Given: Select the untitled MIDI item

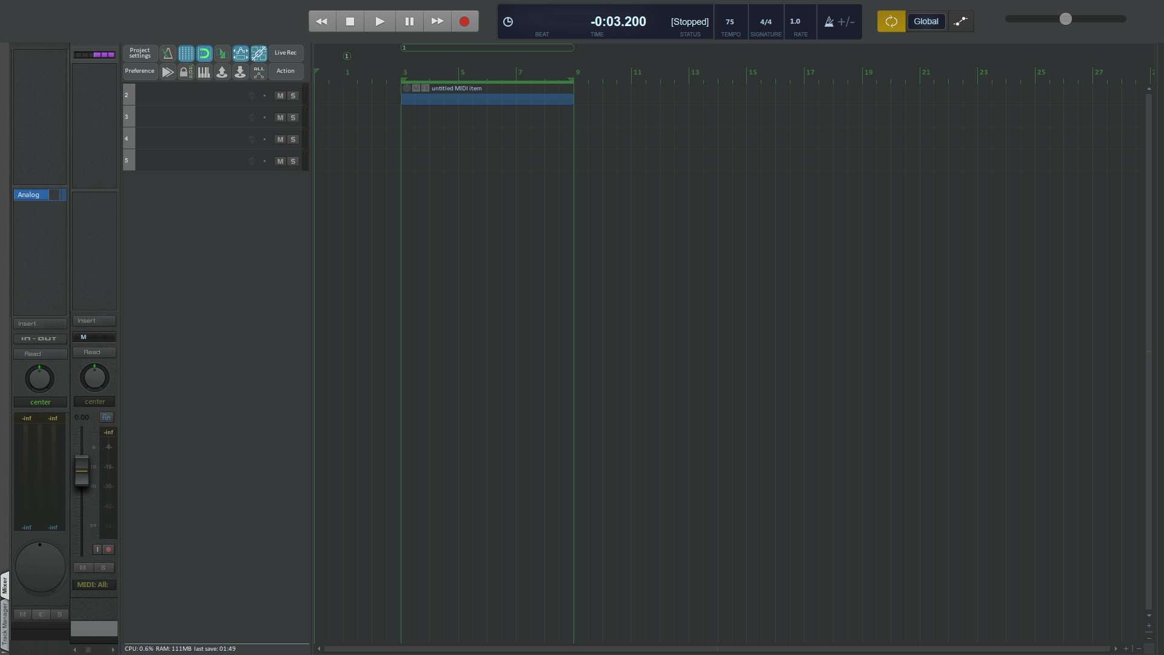Looking at the screenshot, I should click(487, 99).
